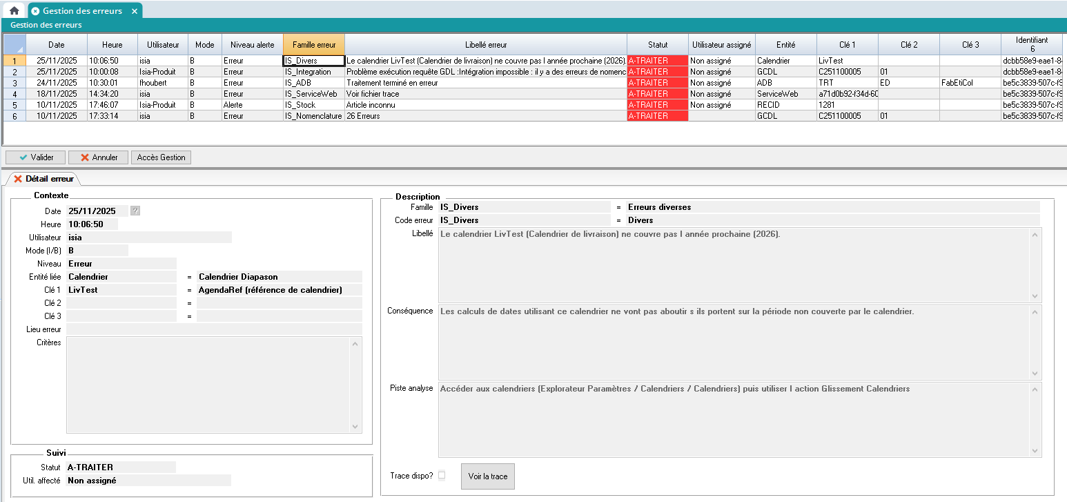Open the home tab icon
Viewport: 1067px width, 502px height.
click(x=14, y=10)
